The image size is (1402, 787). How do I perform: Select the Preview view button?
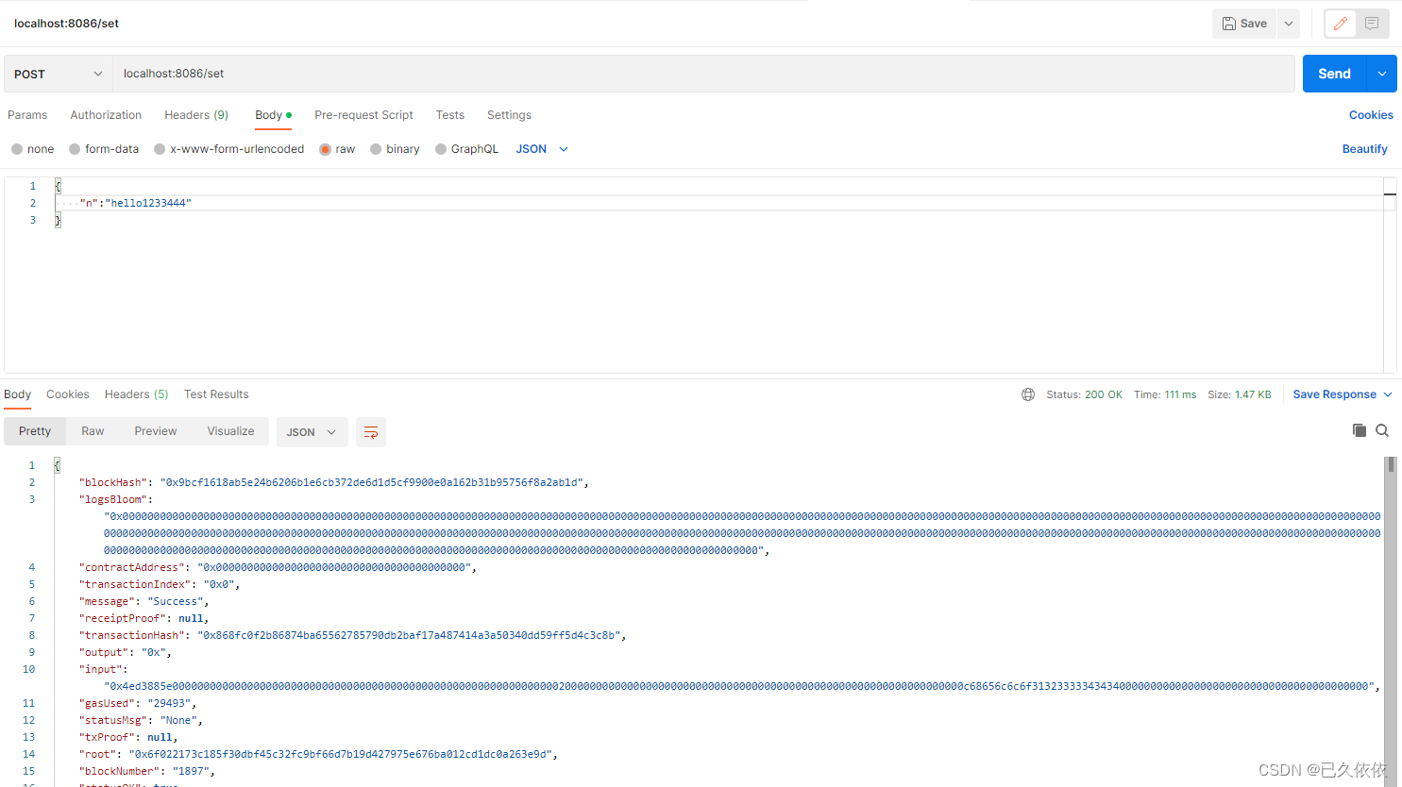pos(156,431)
